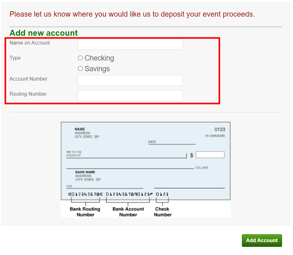Click the sample check image
The width and height of the screenshot is (293, 255).
pos(146,169)
